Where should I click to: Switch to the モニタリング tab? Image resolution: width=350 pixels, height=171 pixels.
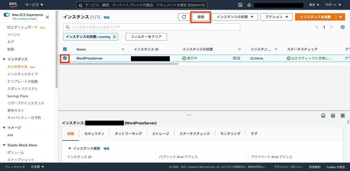coord(230,134)
